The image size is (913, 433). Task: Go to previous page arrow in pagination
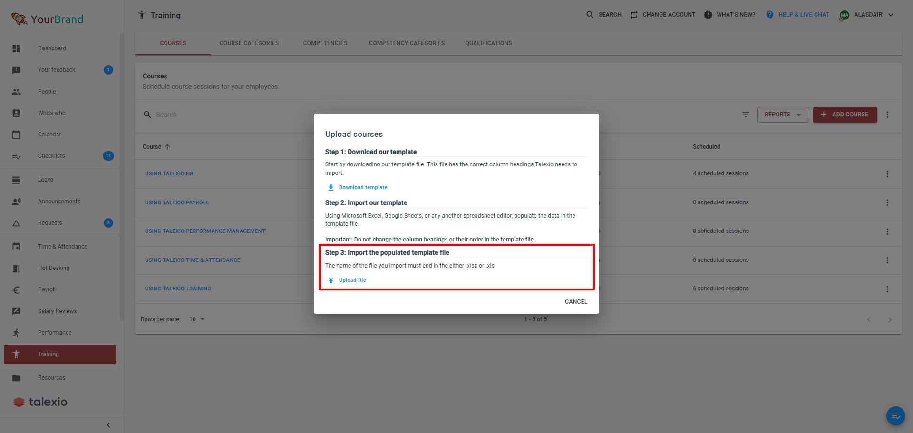pyautogui.click(x=869, y=320)
